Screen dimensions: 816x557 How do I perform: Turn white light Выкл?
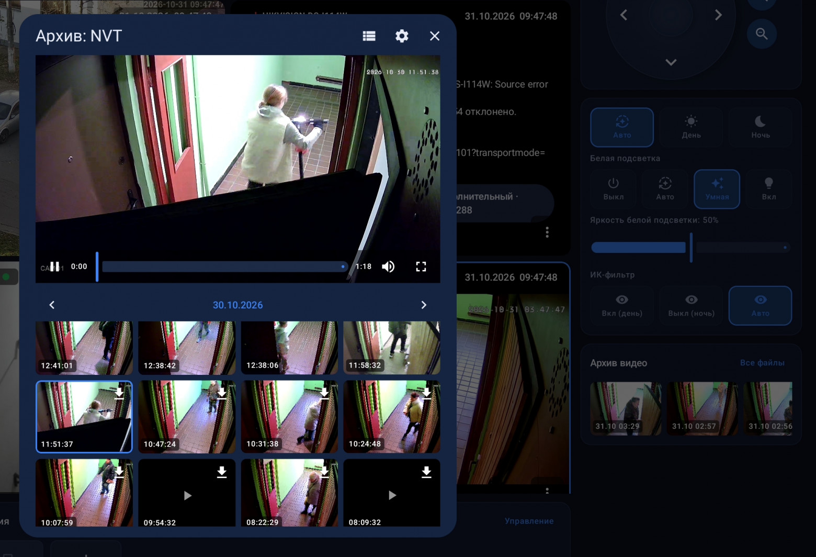click(x=614, y=189)
